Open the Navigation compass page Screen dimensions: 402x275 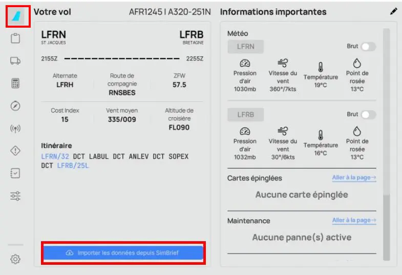point(15,106)
